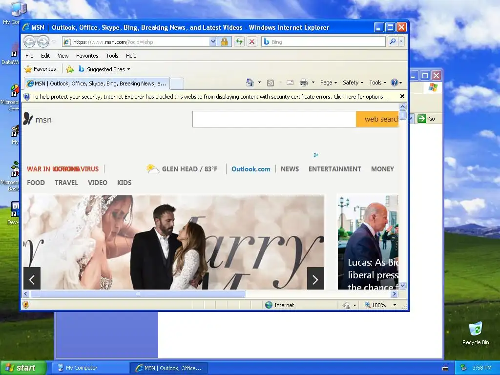Click the Forward navigation arrow
This screenshot has width=500, height=375.
pyautogui.click(x=43, y=42)
